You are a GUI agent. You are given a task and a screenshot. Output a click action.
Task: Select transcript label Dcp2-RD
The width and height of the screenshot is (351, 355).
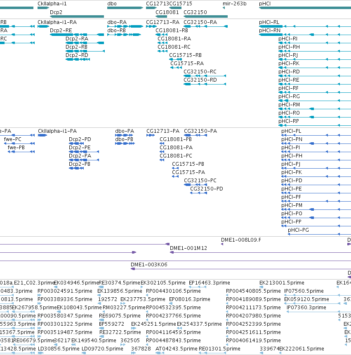coord(77,55)
